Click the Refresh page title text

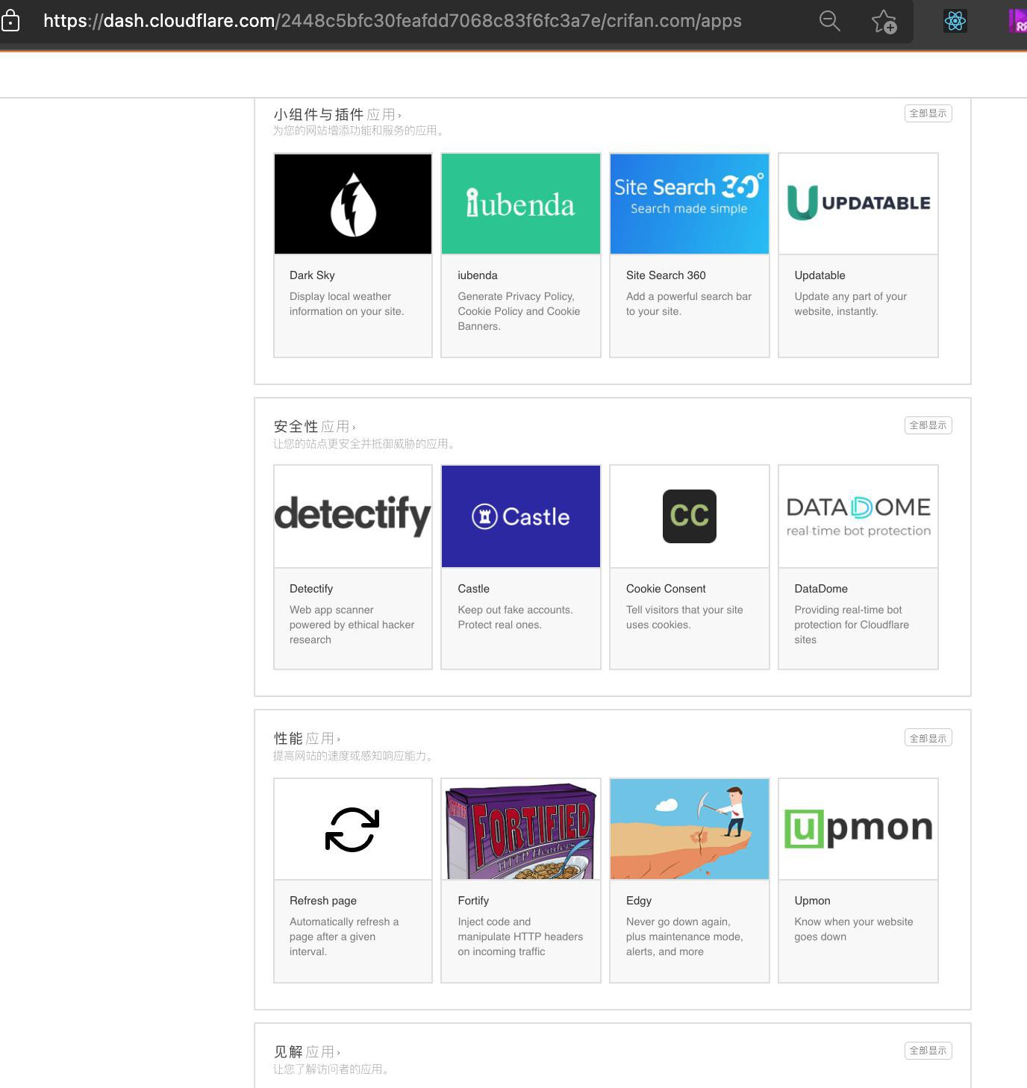[x=323, y=901]
